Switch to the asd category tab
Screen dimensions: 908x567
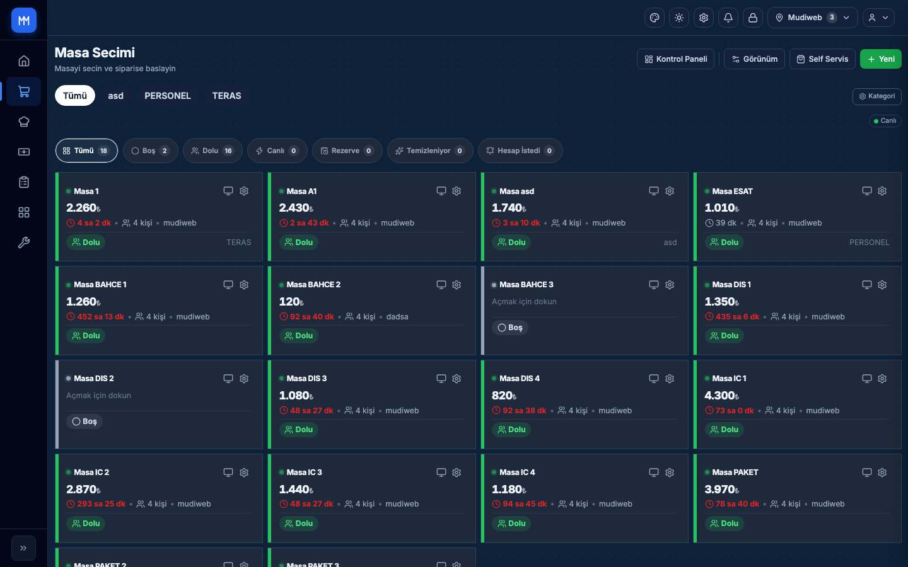pos(116,96)
